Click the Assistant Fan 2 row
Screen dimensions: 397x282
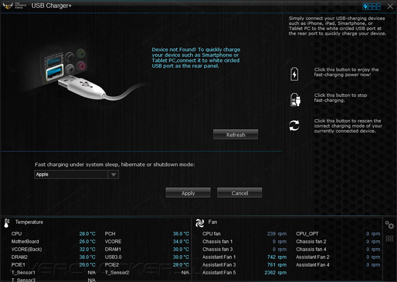click(338, 257)
